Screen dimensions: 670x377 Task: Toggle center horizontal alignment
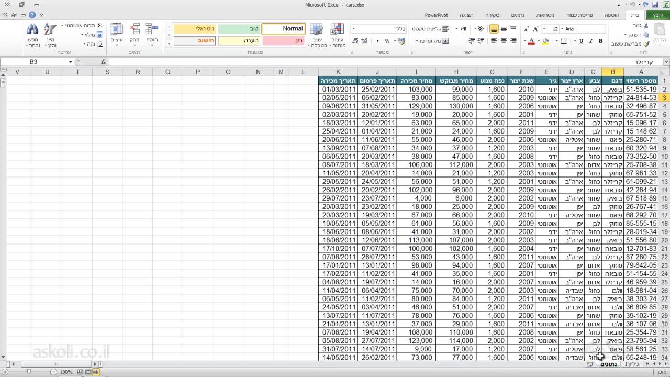click(504, 41)
